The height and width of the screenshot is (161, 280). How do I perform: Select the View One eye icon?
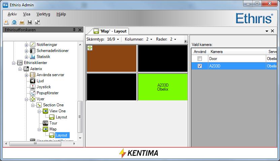[45, 111]
